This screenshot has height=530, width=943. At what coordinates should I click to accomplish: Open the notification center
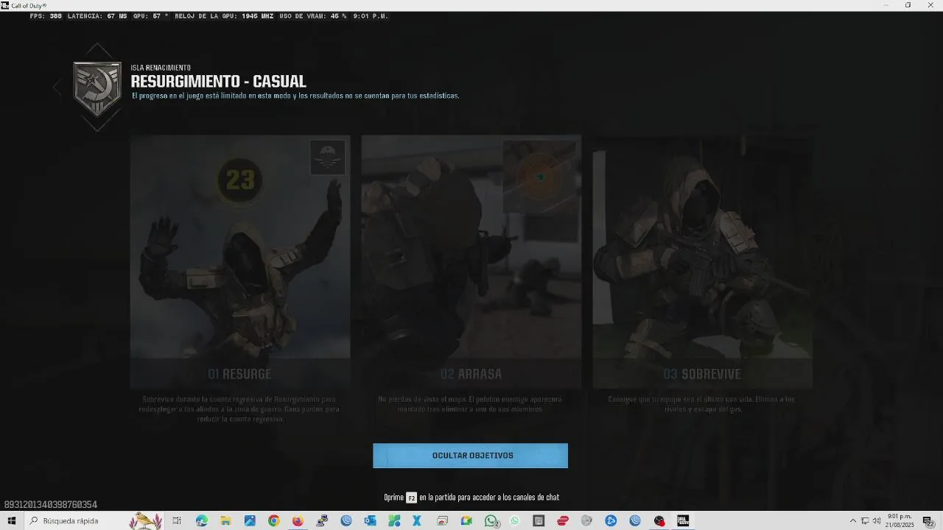[x=928, y=521]
